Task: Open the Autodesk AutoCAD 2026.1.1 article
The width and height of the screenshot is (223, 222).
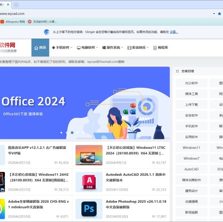Action: (x=135, y=177)
